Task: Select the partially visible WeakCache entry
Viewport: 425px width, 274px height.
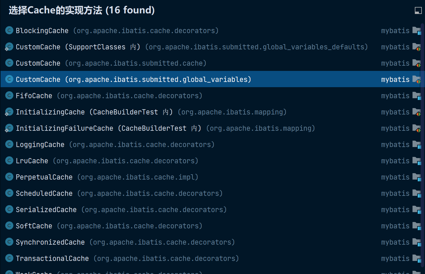Action: click(x=34, y=272)
